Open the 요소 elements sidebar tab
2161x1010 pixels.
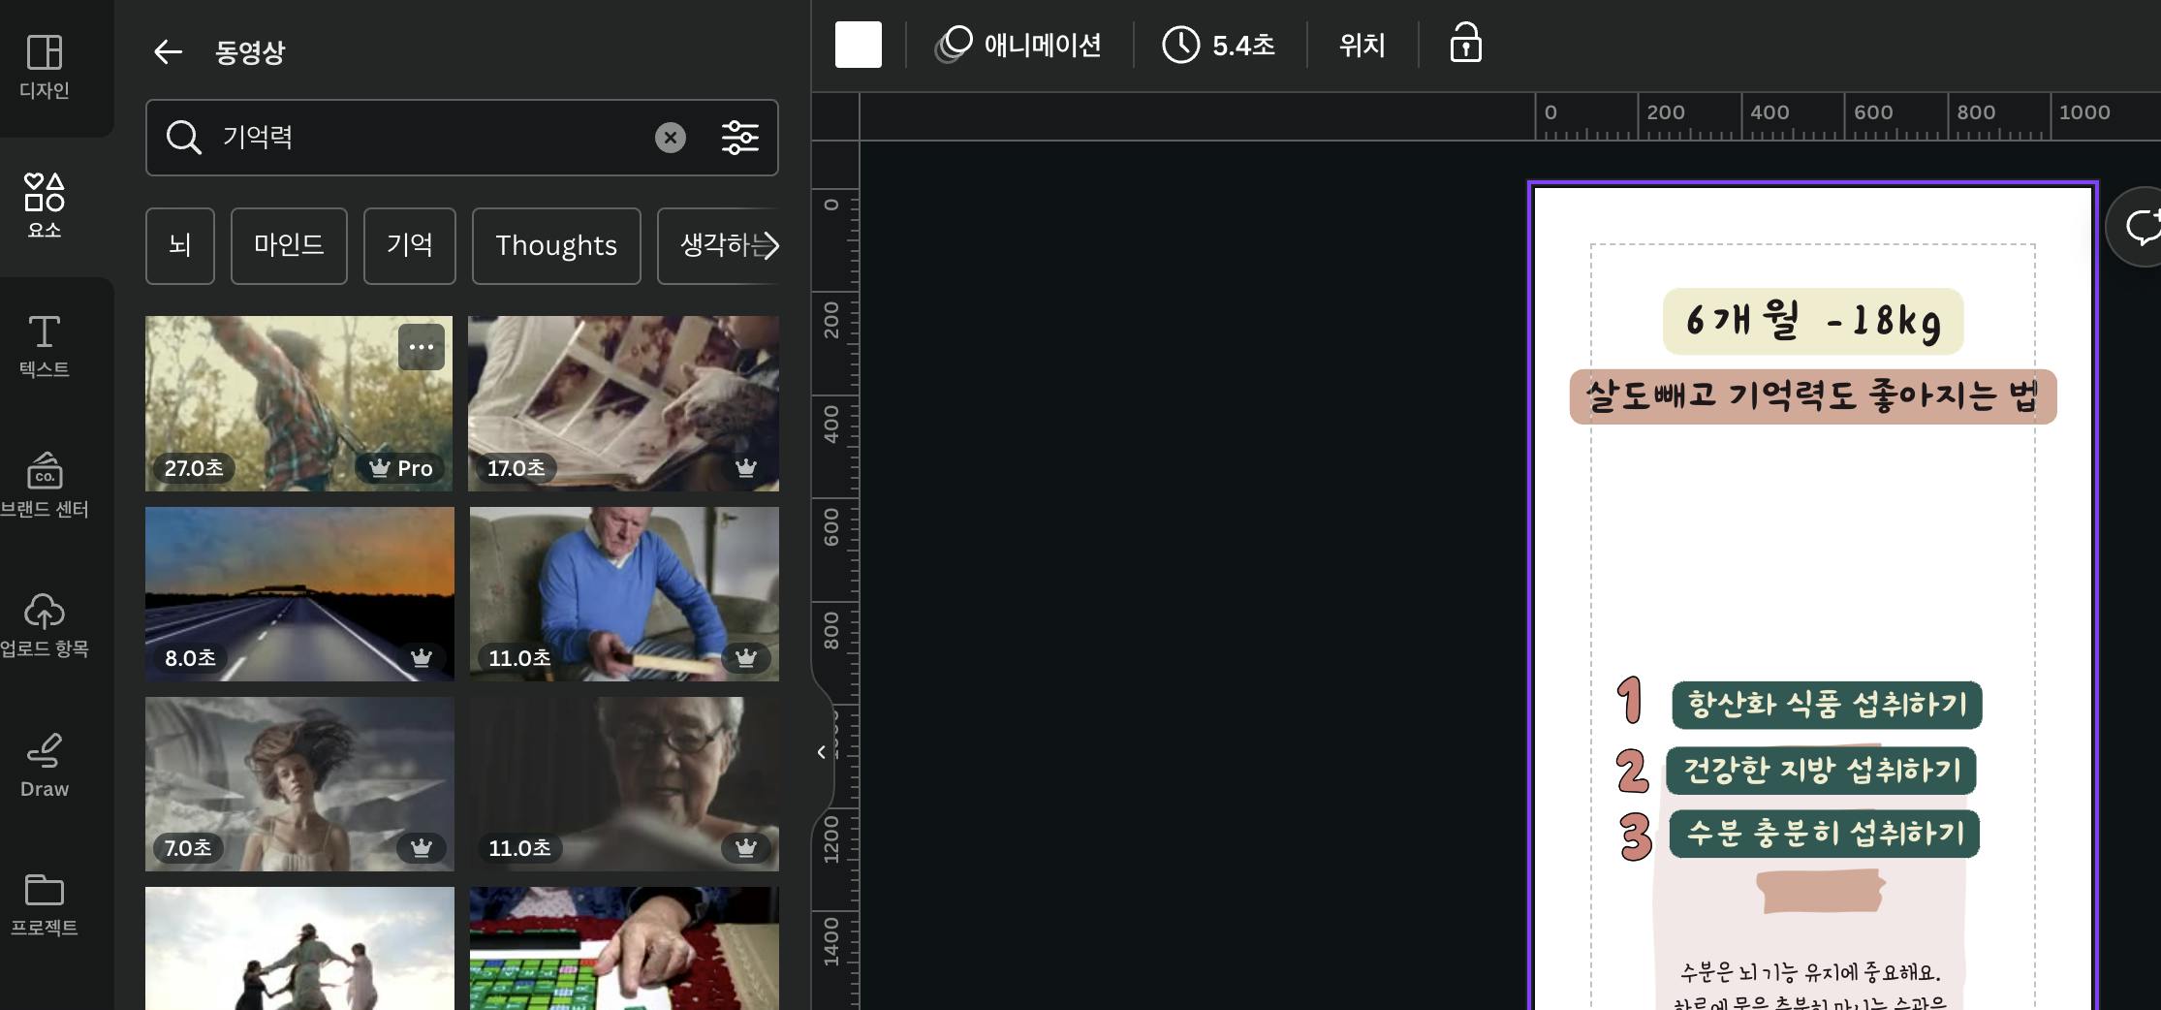pyautogui.click(x=45, y=205)
